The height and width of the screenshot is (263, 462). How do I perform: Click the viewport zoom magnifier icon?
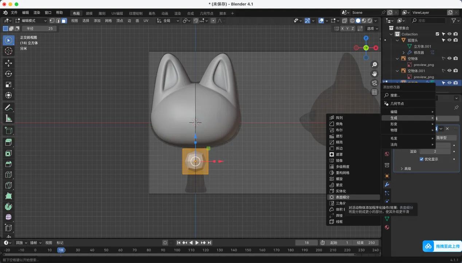pos(374,65)
